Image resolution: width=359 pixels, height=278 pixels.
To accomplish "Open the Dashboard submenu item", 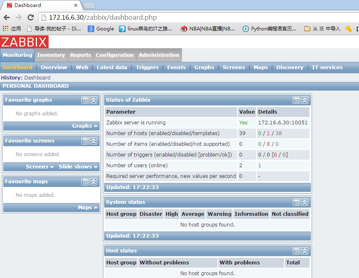I will (x=17, y=67).
